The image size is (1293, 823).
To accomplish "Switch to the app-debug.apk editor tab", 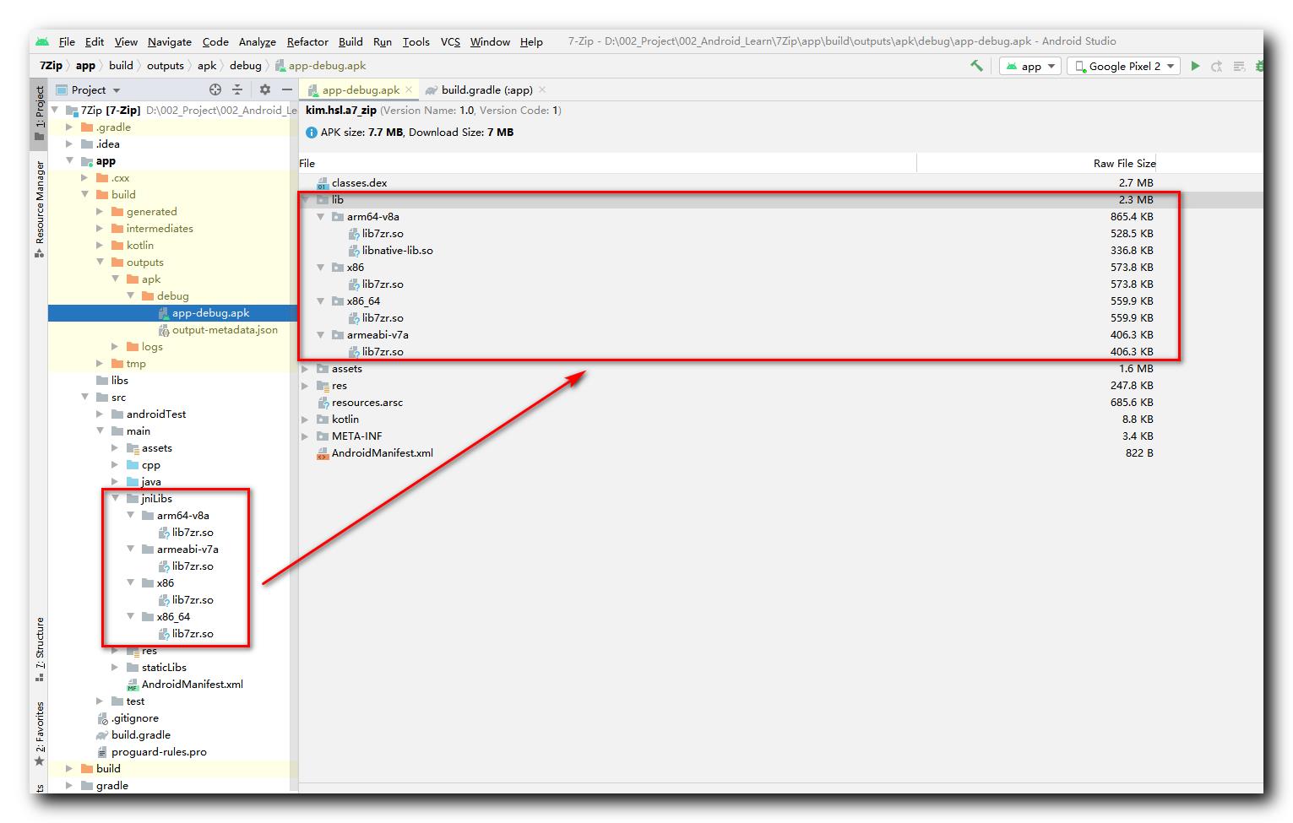I will click(361, 89).
